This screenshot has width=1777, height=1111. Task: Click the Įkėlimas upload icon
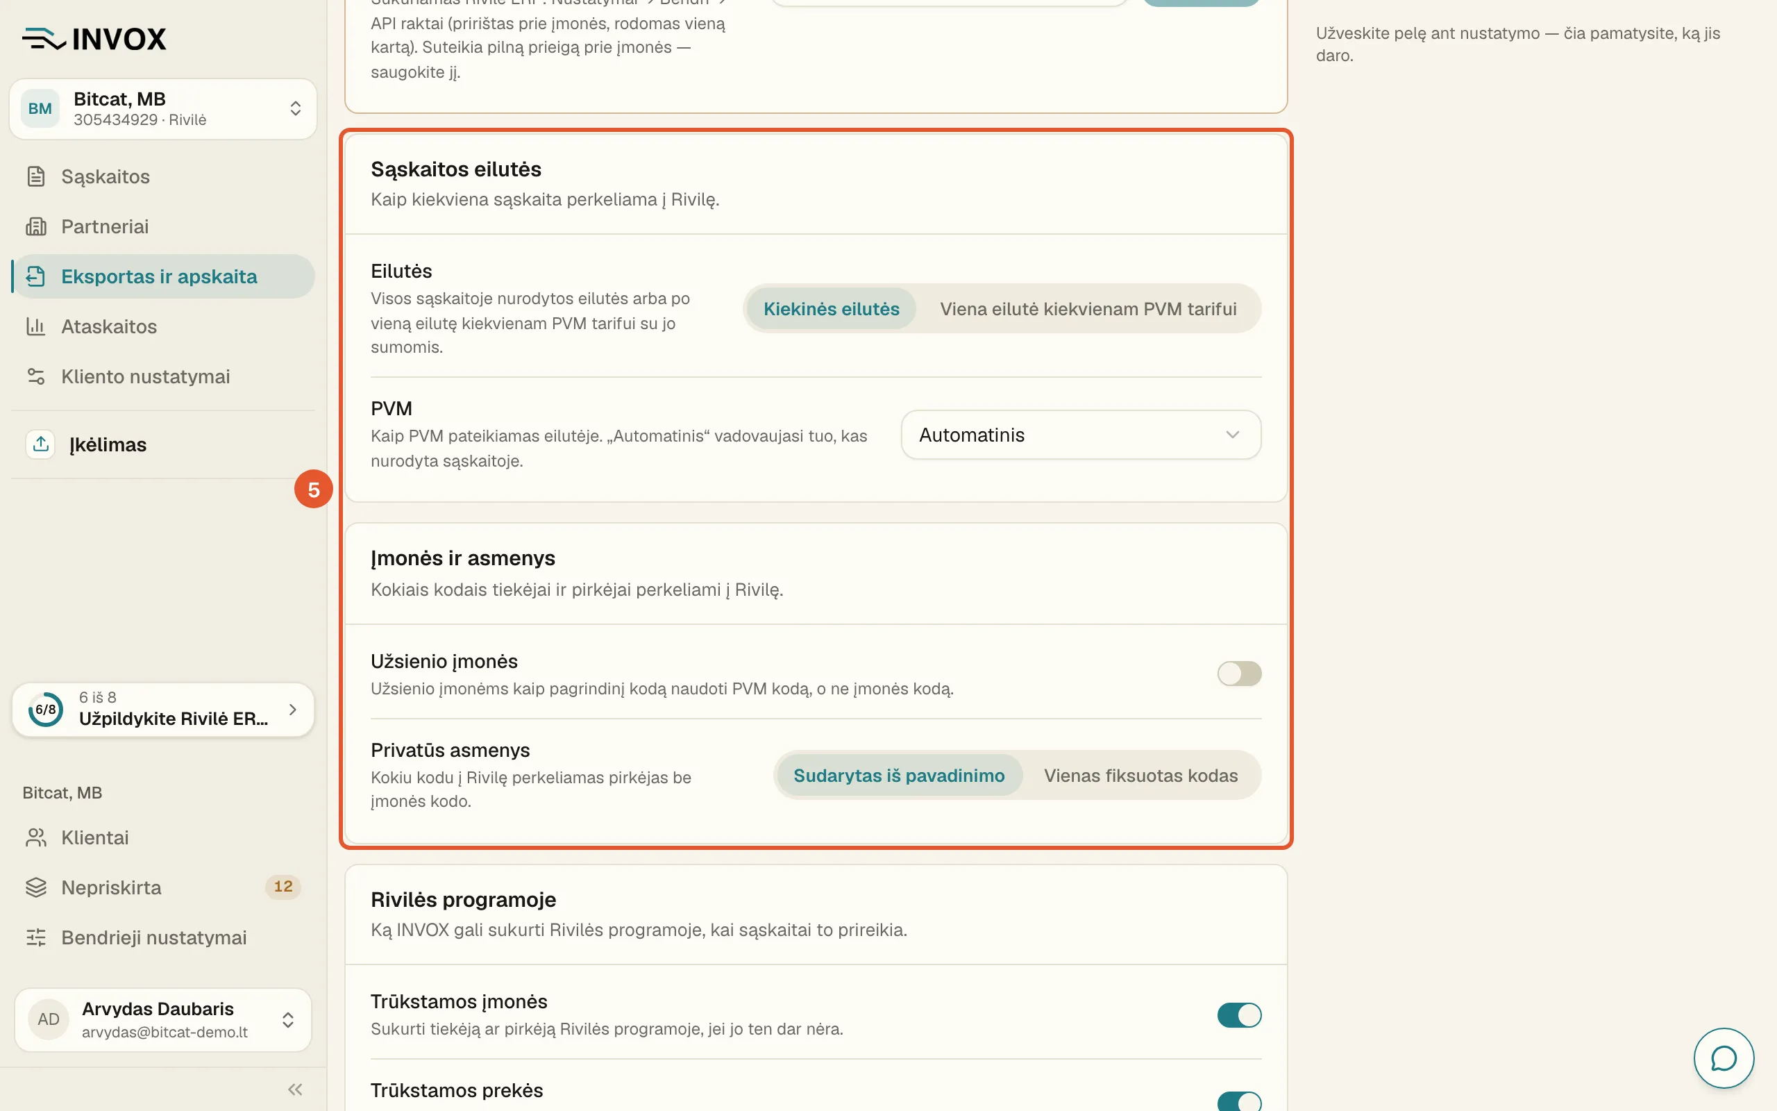click(40, 444)
